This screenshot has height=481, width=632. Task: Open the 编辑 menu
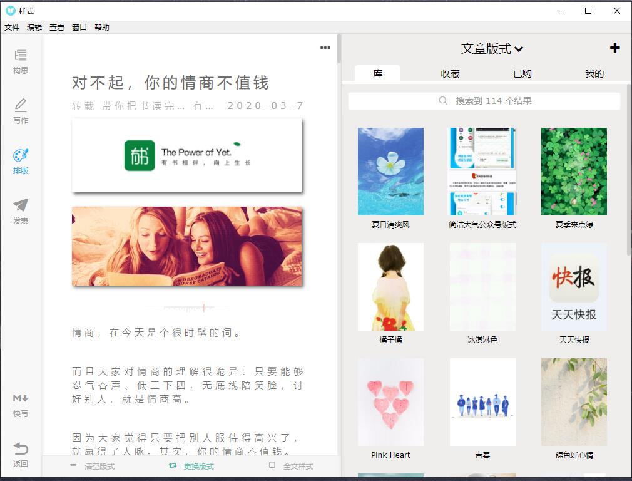point(34,28)
